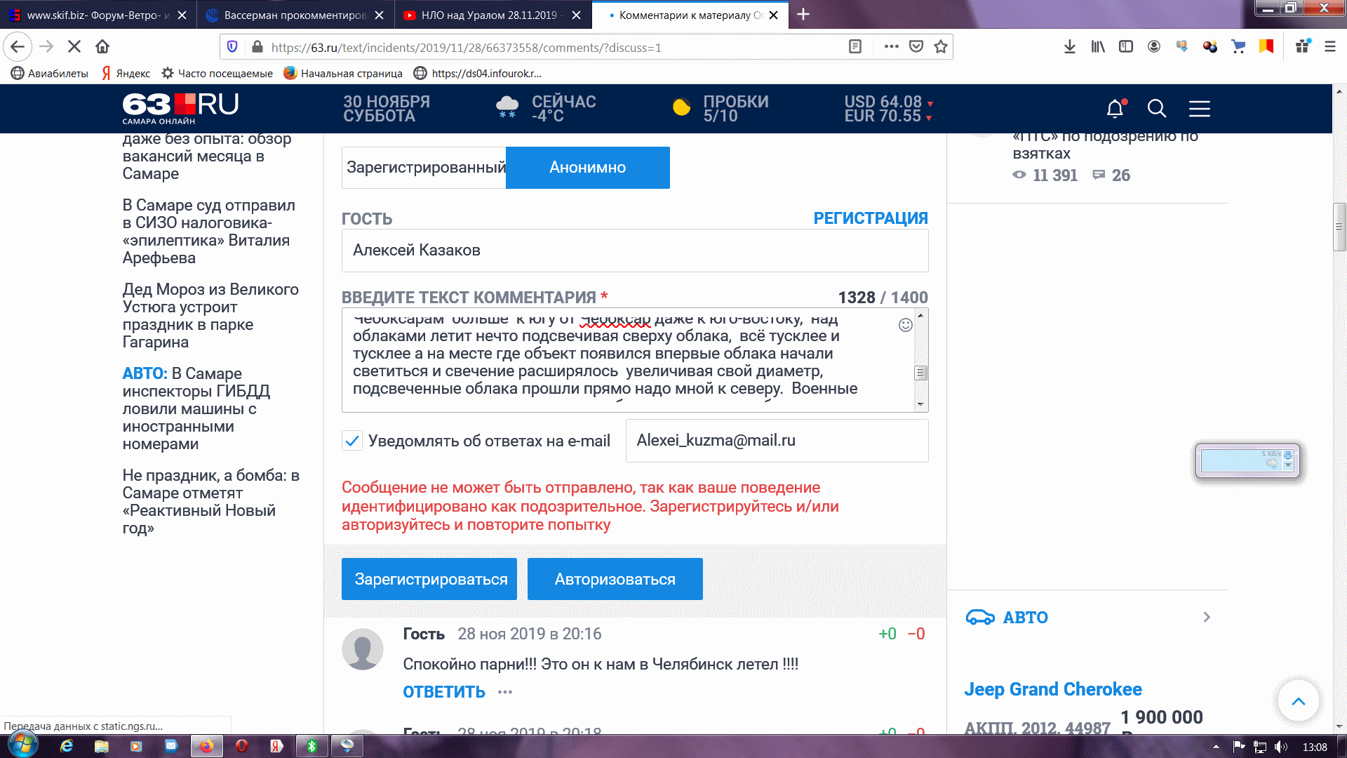Click the notification bell icon
The height and width of the screenshot is (758, 1347).
click(1115, 109)
